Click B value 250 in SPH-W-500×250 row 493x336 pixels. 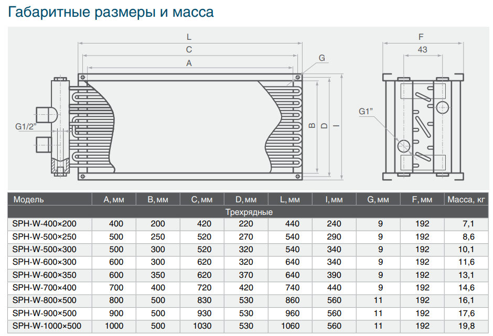(x=158, y=237)
